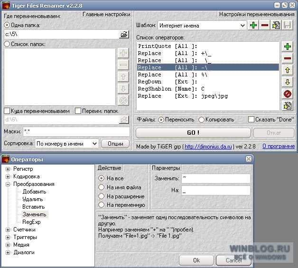Move folder down in folder list
Viewport: 298px width, 268px height.
(123, 89)
